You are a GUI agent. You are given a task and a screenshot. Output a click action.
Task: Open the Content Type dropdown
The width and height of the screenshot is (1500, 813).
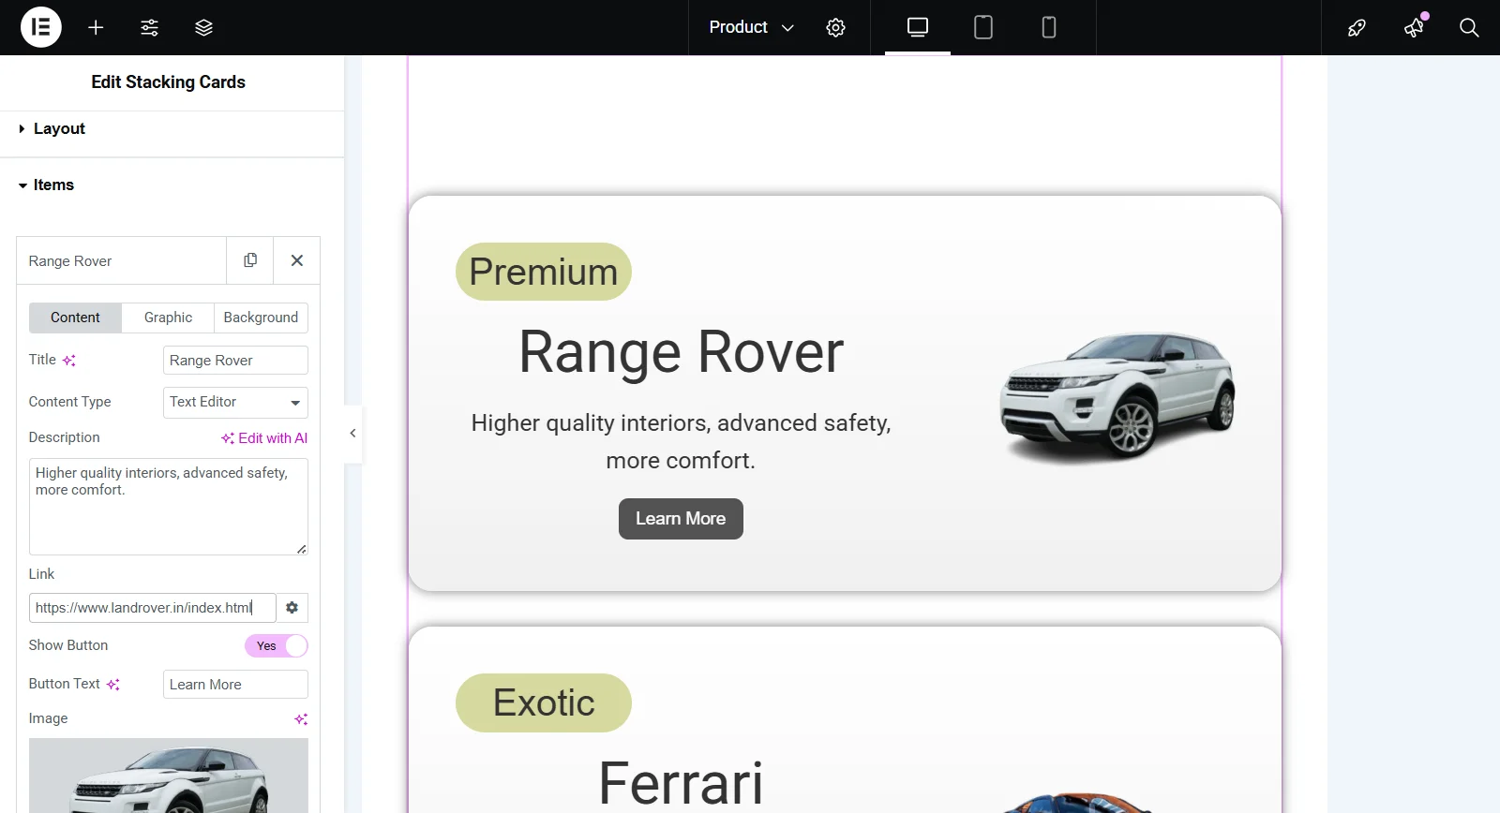click(x=235, y=403)
